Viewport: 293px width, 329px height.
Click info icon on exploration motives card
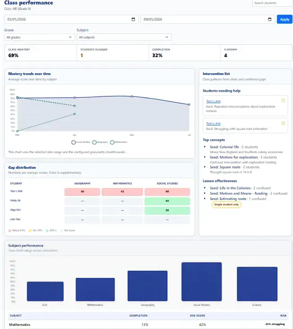283,100
